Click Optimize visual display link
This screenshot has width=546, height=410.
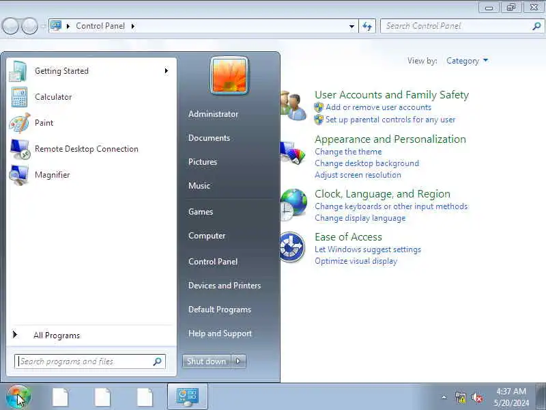pyautogui.click(x=356, y=261)
